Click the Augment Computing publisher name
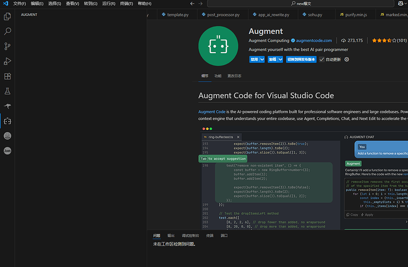 269,41
